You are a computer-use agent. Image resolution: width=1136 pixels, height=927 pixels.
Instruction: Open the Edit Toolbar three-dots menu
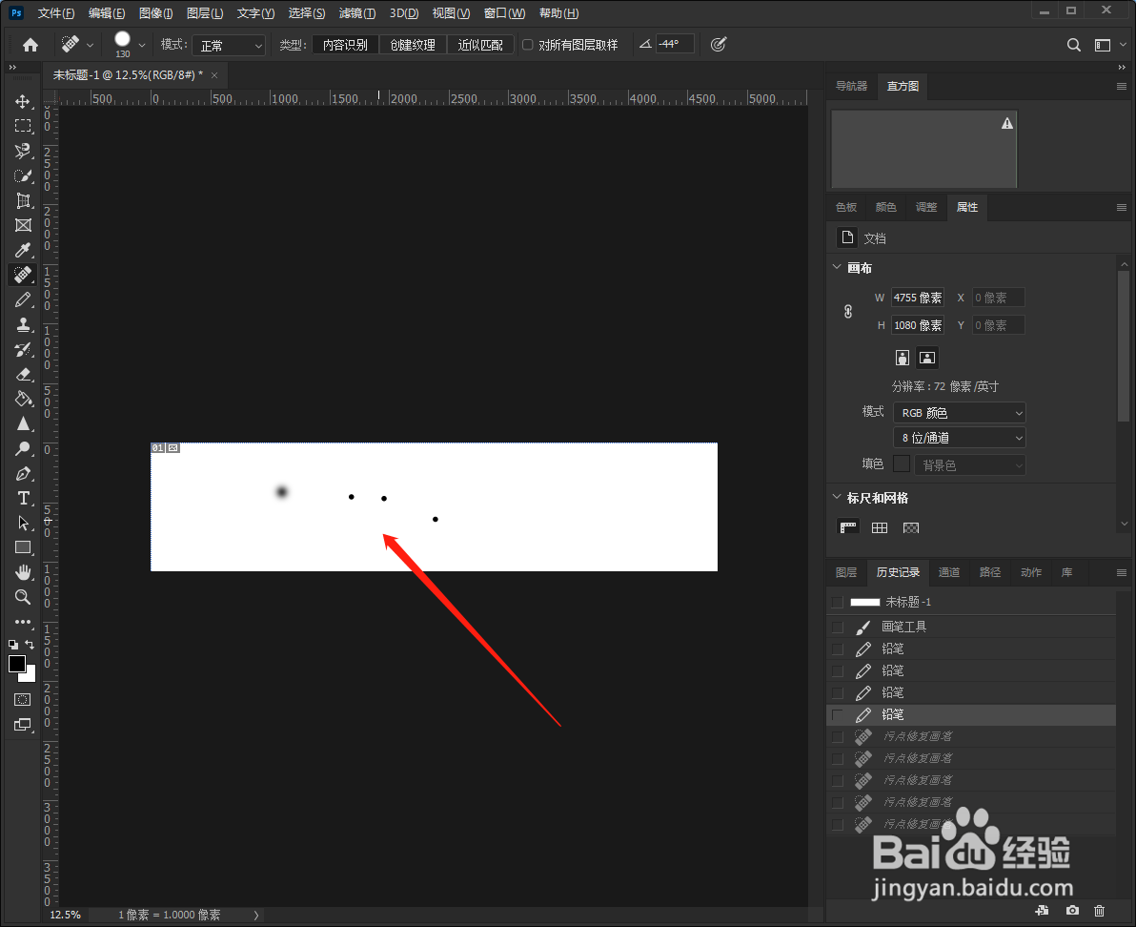pyautogui.click(x=23, y=622)
